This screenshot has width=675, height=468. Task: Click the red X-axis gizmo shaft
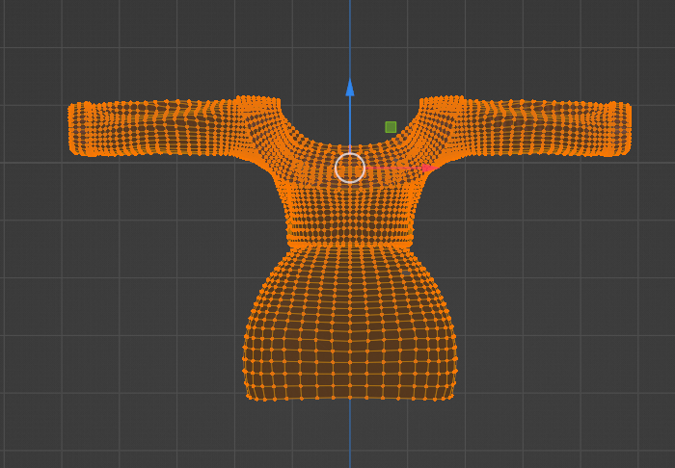point(393,168)
